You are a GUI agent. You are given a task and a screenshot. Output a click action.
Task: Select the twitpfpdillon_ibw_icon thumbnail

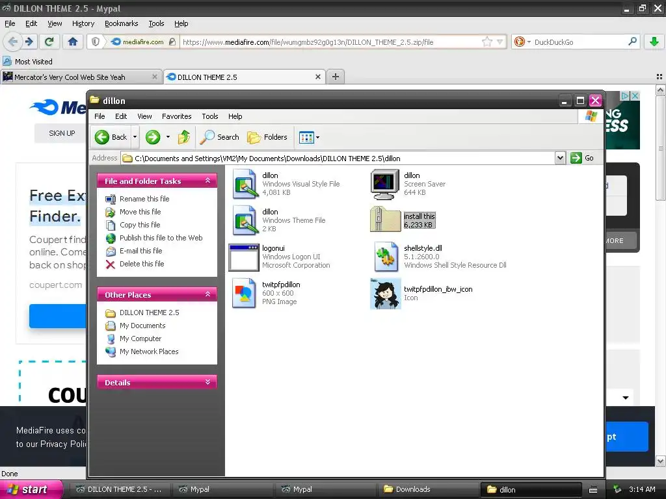(x=385, y=294)
